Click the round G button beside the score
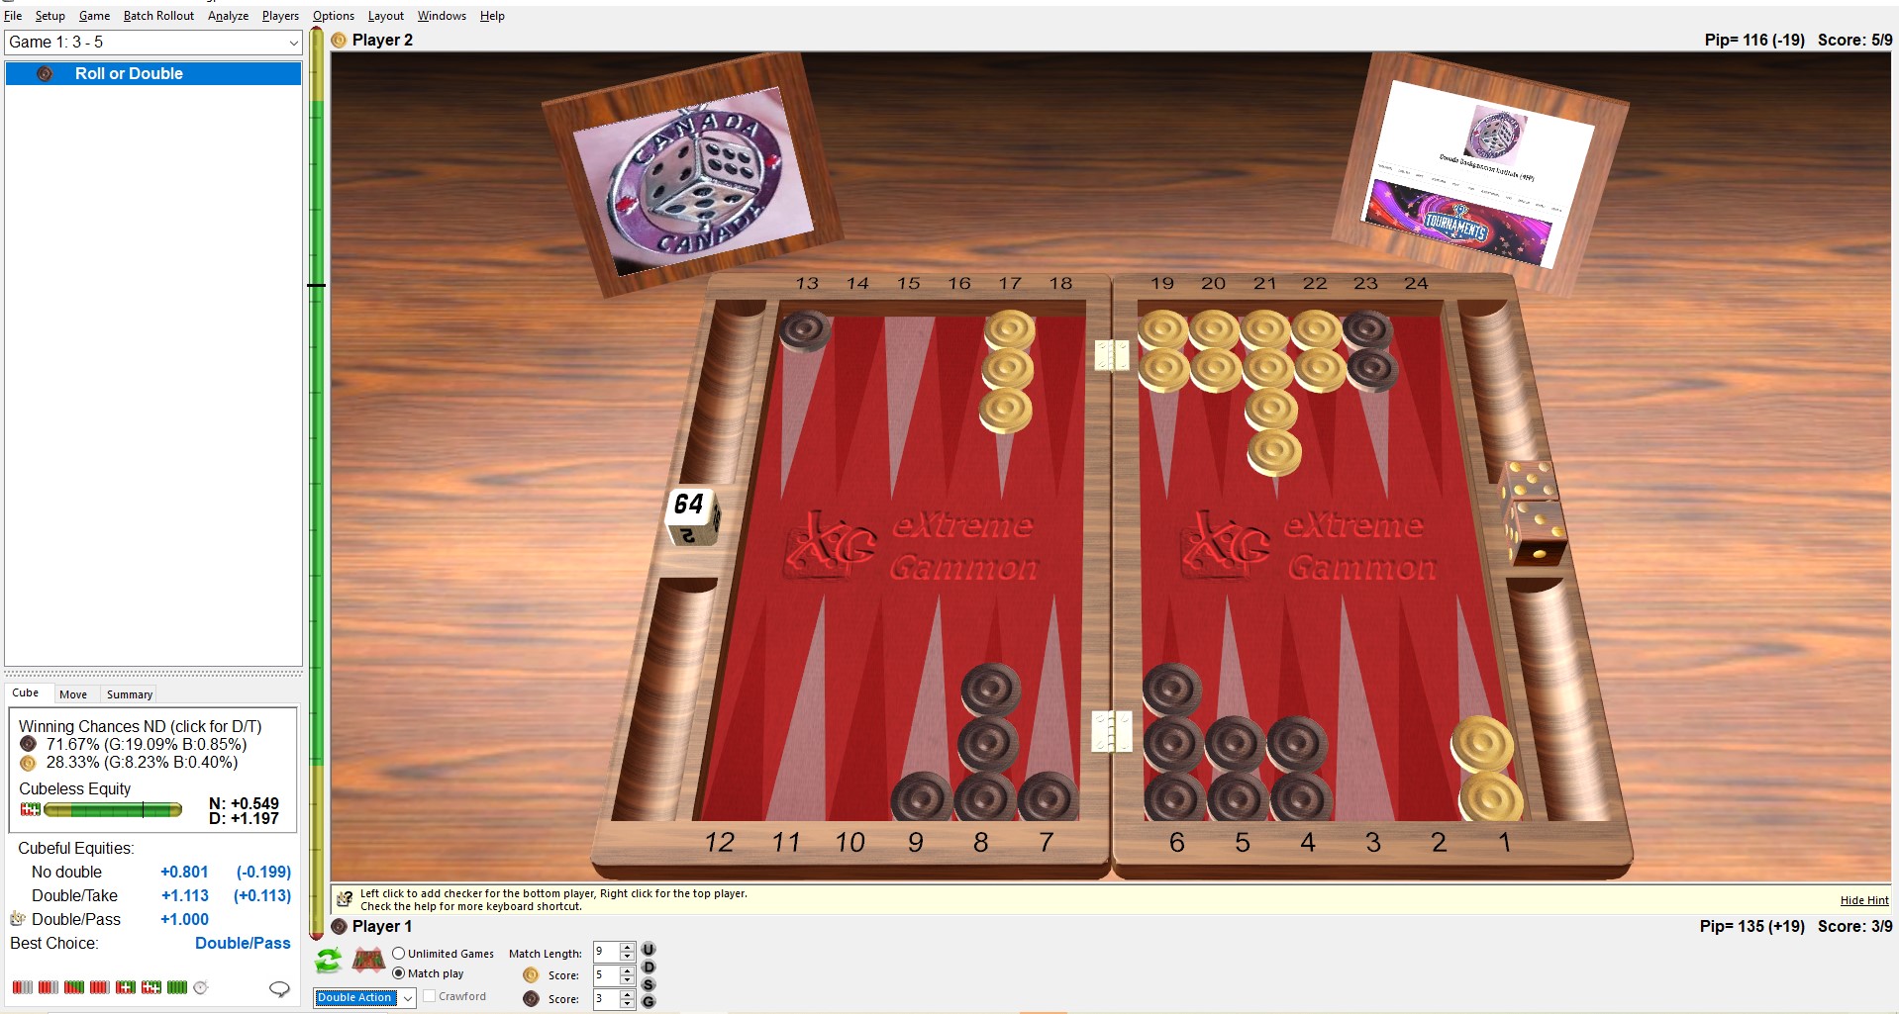Viewport: 1899px width, 1014px height. [649, 1001]
